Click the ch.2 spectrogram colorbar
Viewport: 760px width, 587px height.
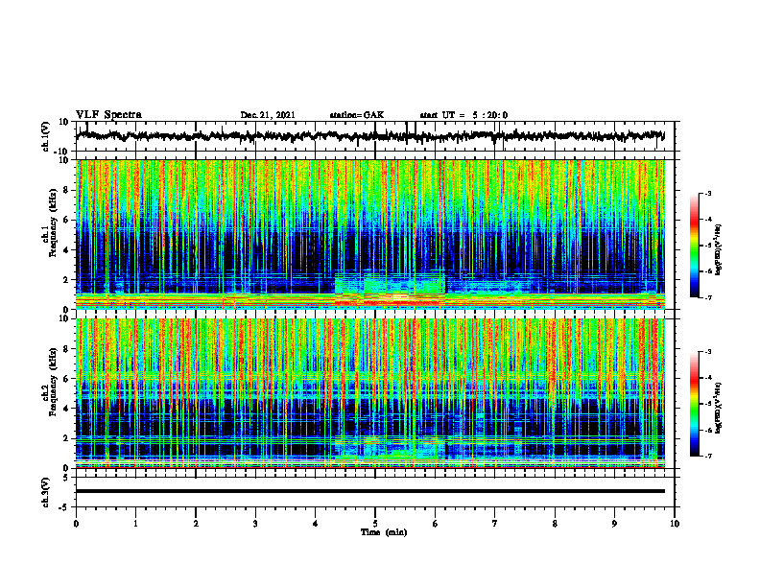coord(694,404)
